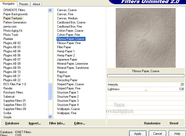The width and height of the screenshot is (186, 136).
Task: Select Photo Tools category
Action: [x=11, y=35]
